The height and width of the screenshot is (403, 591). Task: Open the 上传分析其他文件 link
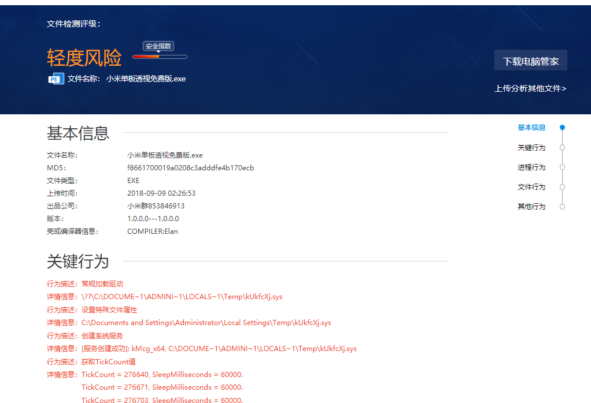point(530,88)
